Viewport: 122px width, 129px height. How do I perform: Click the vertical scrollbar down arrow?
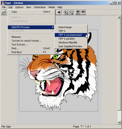point(119,122)
